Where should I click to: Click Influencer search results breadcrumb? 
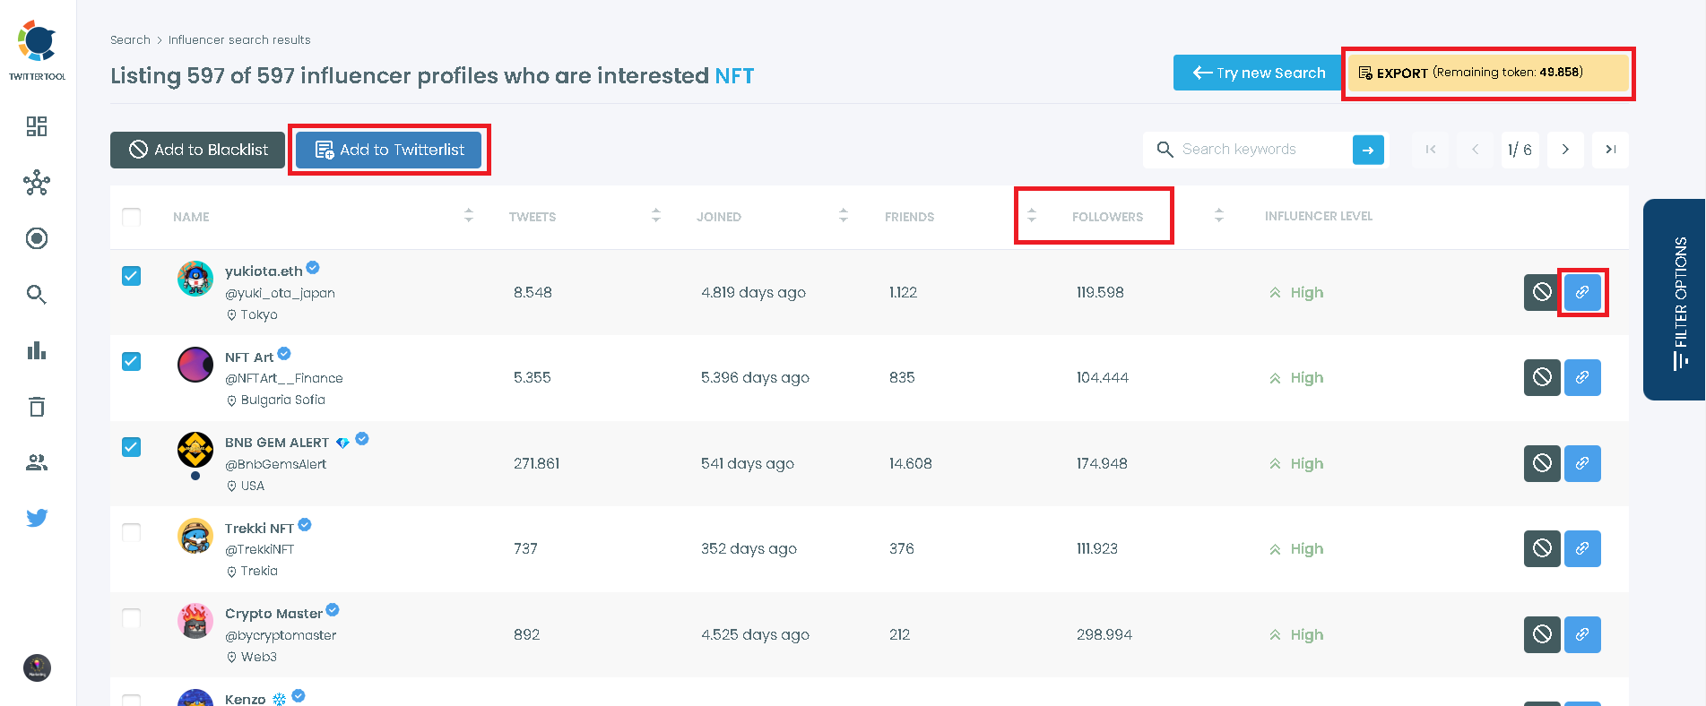[239, 39]
